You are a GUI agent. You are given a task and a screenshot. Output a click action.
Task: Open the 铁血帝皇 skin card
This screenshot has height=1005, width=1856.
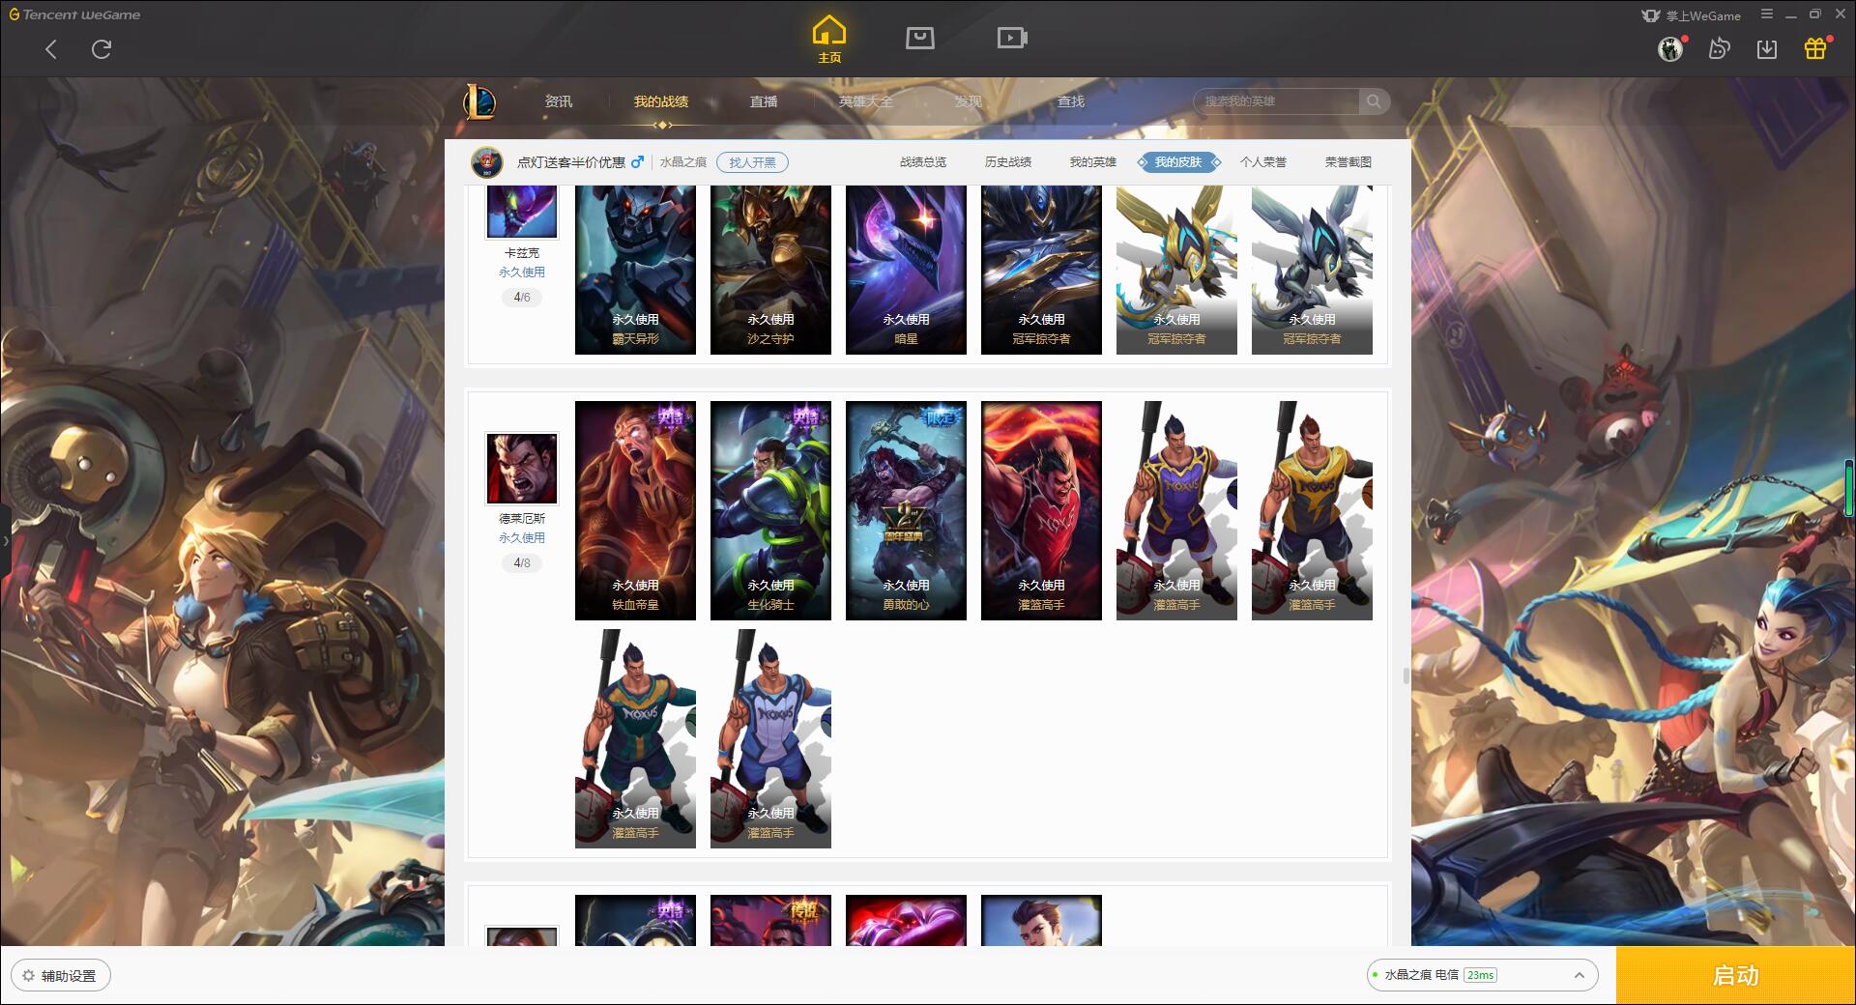coord(635,510)
